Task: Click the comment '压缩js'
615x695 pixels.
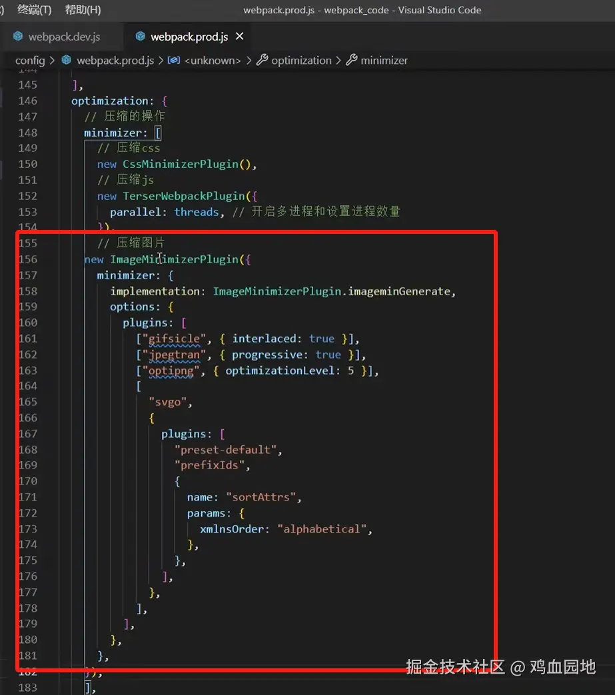Action: (135, 180)
